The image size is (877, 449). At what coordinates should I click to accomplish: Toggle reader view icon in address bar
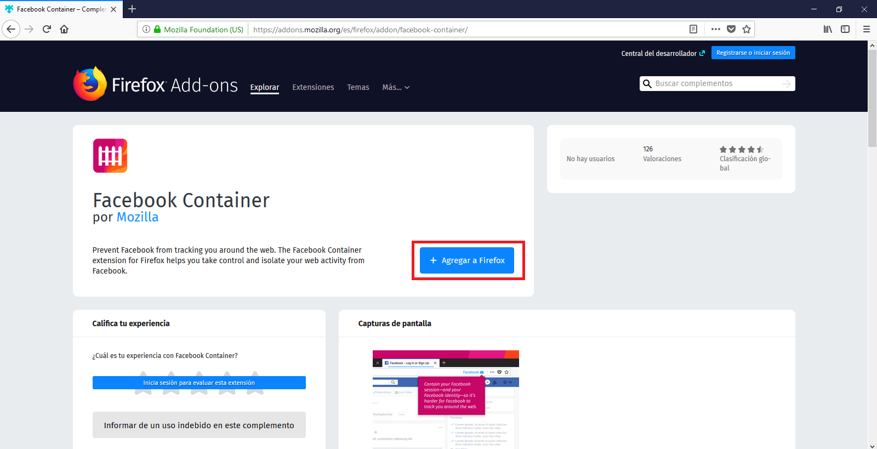[693, 29]
